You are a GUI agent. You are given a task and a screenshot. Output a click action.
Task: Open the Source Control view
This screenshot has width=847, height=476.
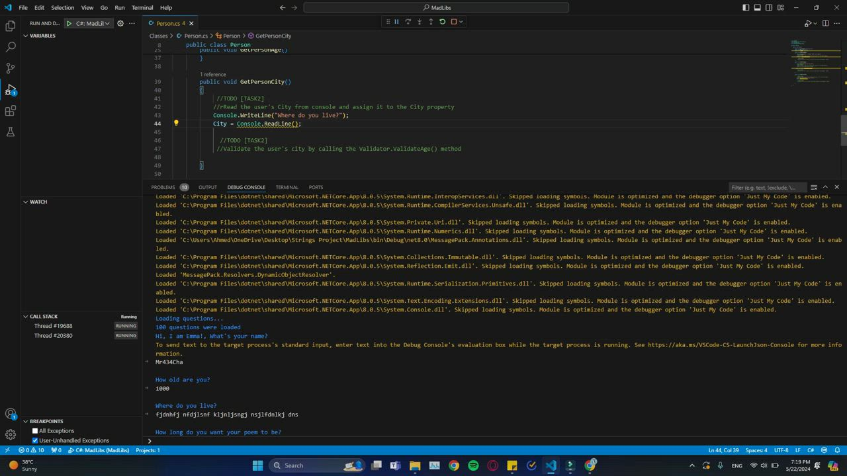11,68
